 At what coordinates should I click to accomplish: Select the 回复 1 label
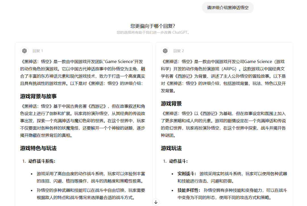[38, 51]
